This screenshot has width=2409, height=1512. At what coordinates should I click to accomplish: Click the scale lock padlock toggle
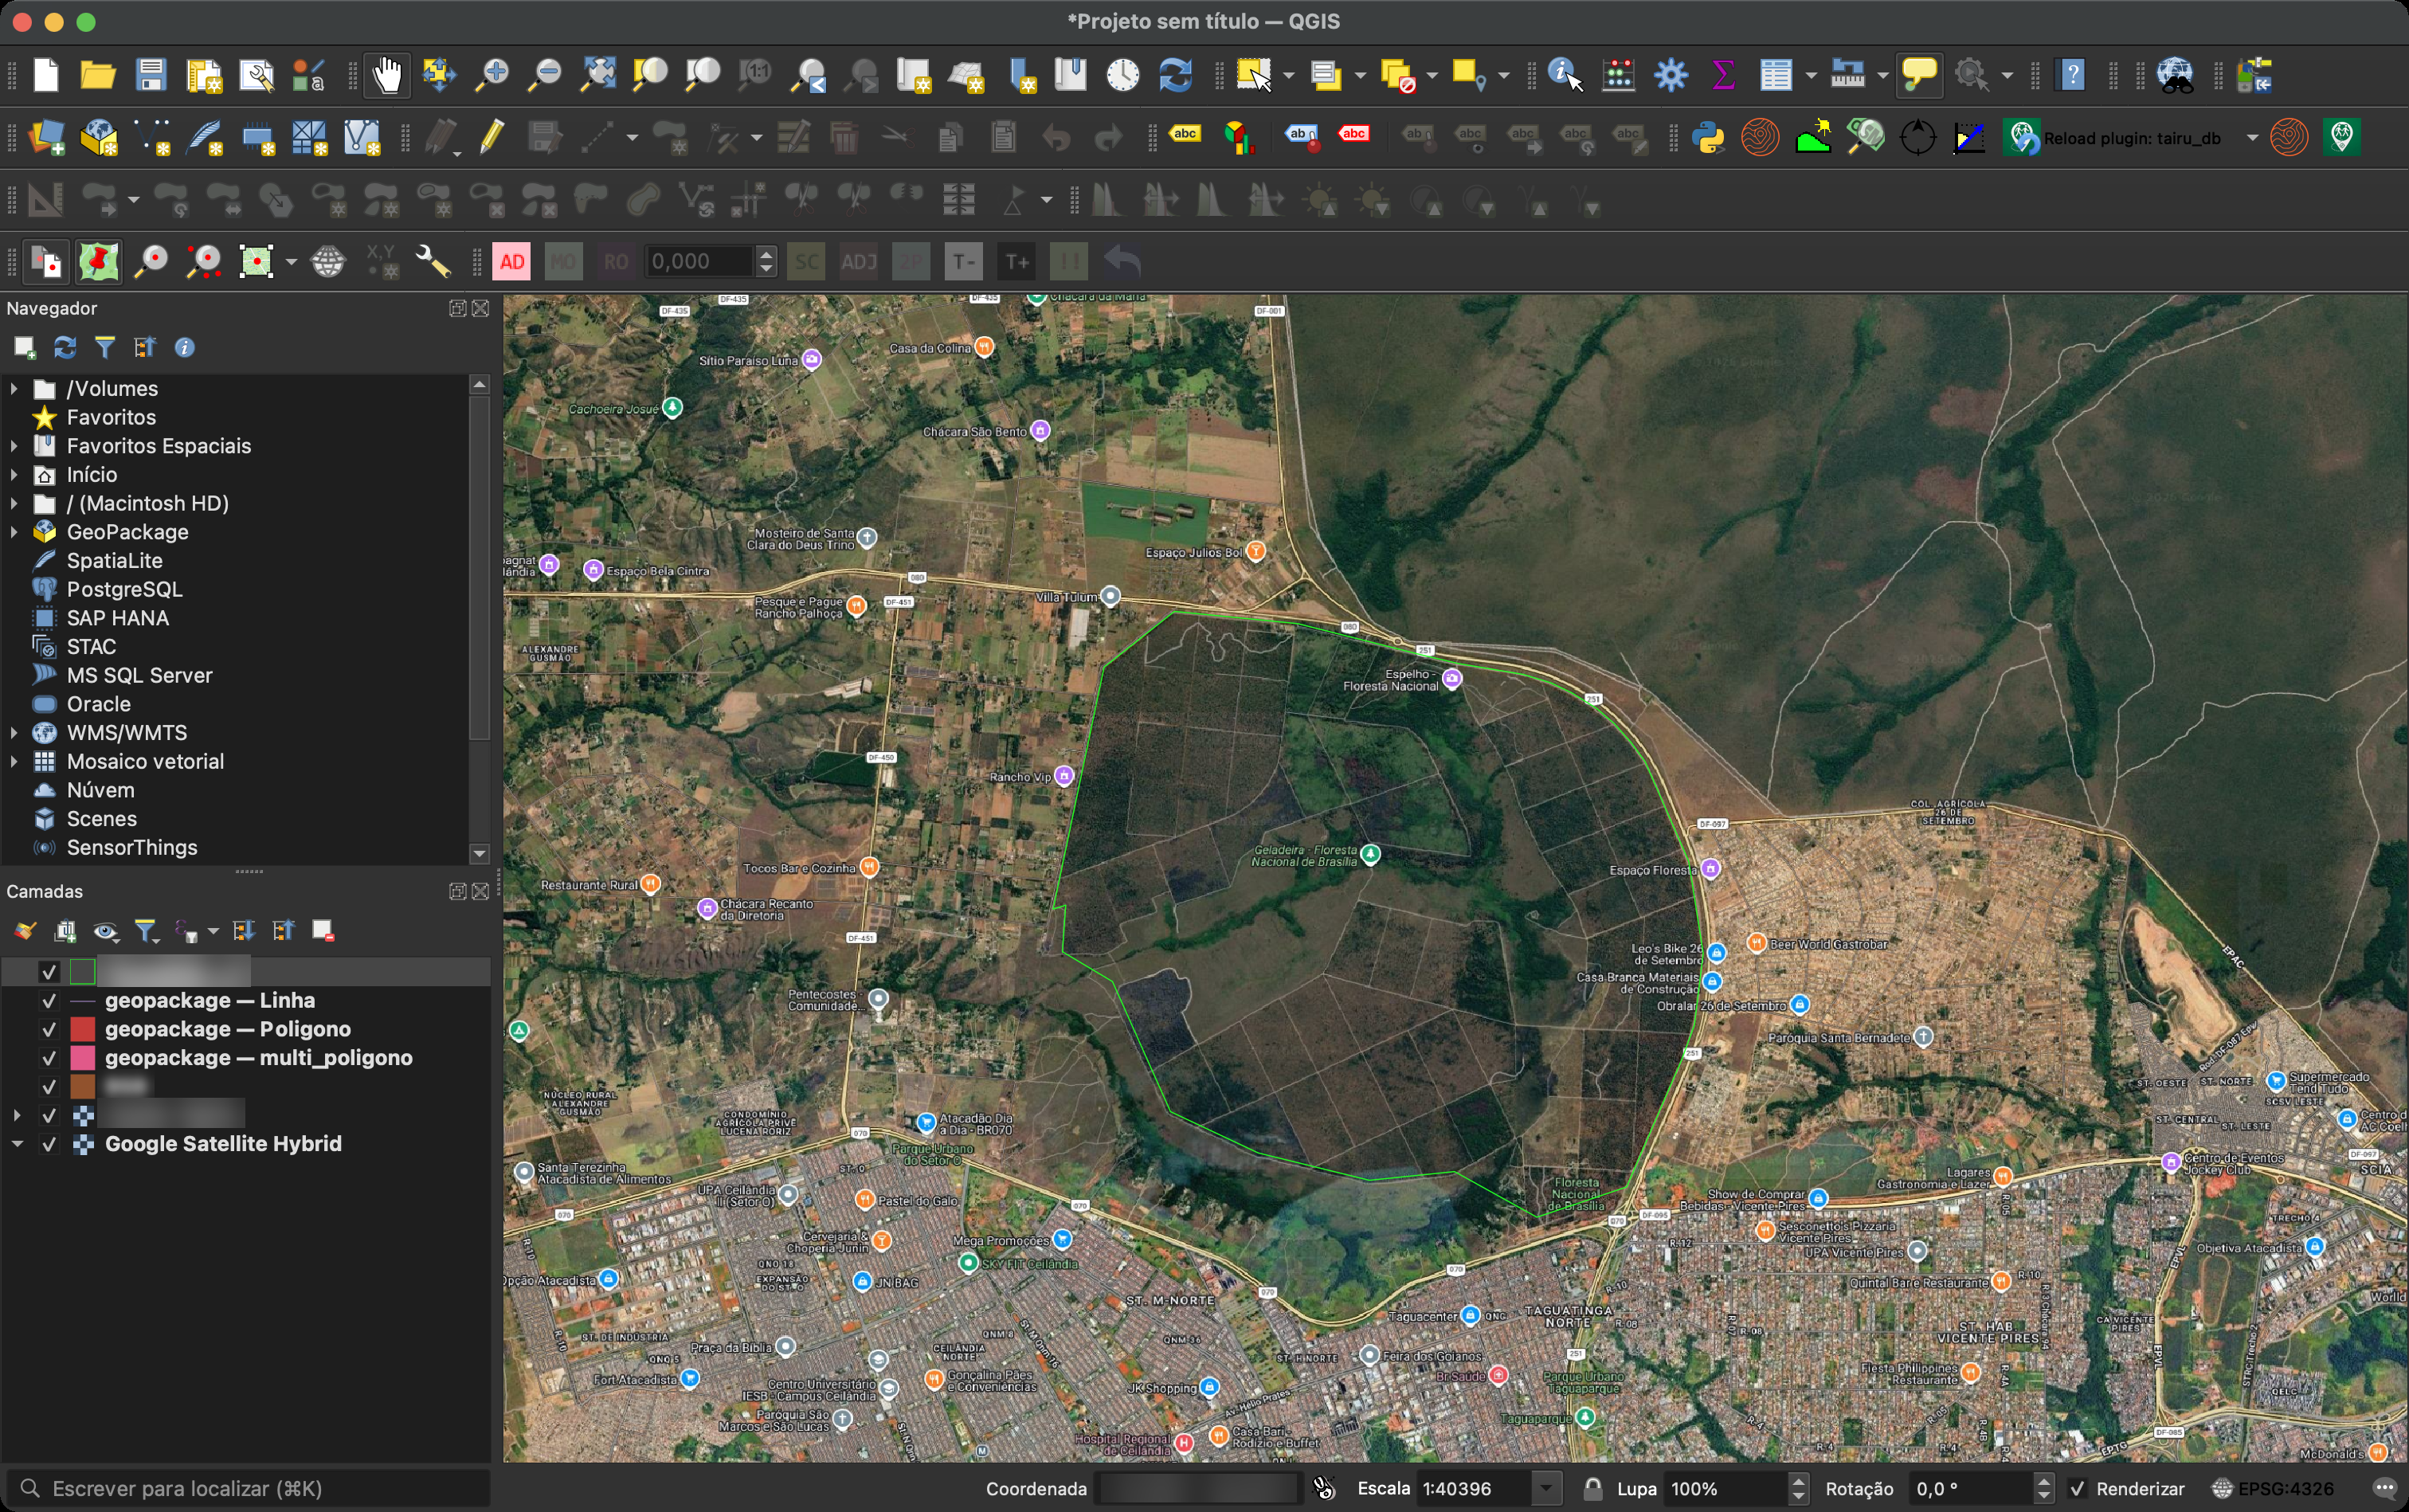(1592, 1489)
